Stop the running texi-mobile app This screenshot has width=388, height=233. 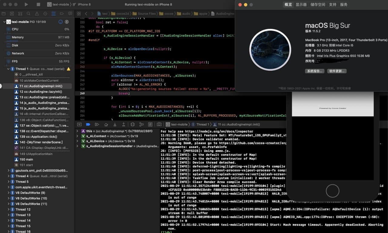click(x=38, y=5)
